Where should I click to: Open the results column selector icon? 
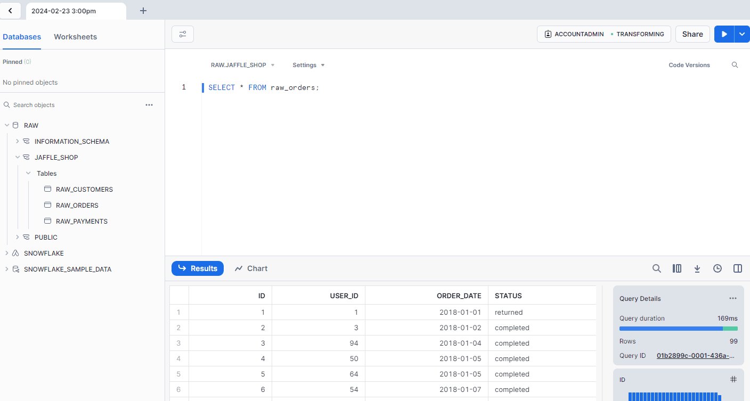(677, 268)
